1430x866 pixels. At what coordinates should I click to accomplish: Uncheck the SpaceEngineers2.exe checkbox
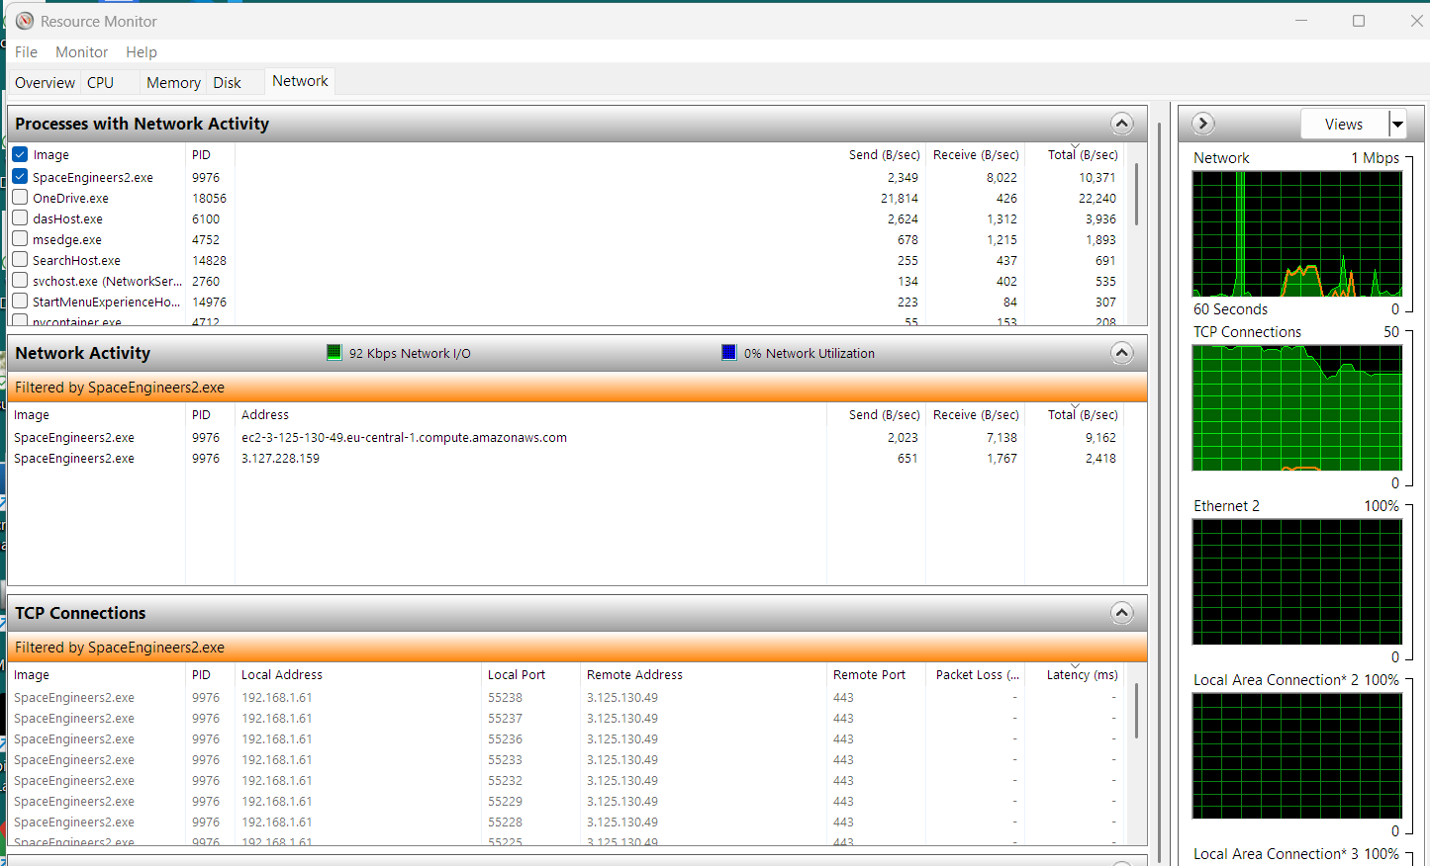coord(20,177)
